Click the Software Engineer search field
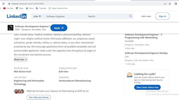The width and height of the screenshot is (179, 100). click(x=65, y=16)
